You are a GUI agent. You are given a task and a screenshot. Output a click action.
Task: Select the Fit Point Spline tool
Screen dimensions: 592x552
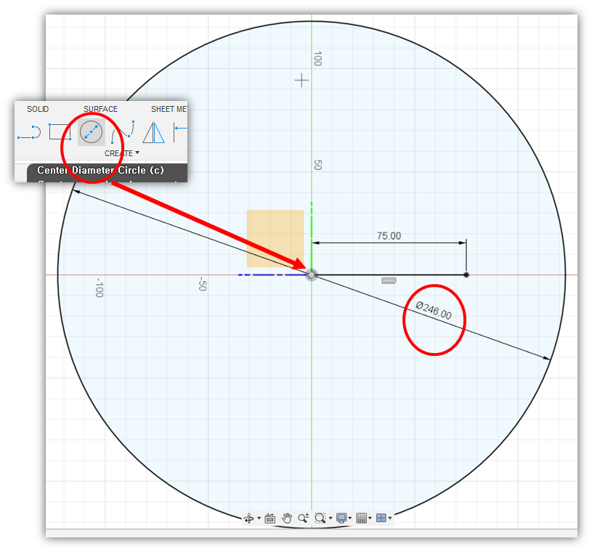coord(123,131)
